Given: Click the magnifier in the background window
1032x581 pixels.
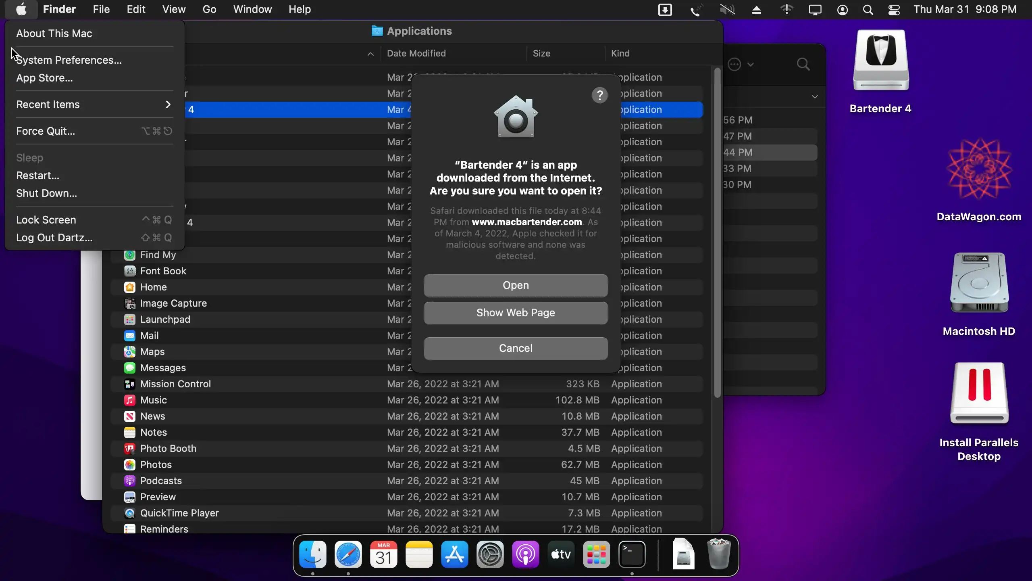Looking at the screenshot, I should 803,64.
